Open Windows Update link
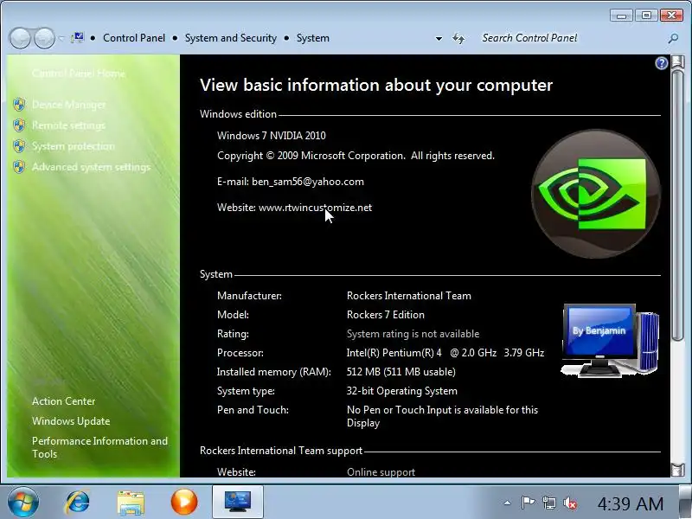This screenshot has height=519, width=692. [x=71, y=421]
